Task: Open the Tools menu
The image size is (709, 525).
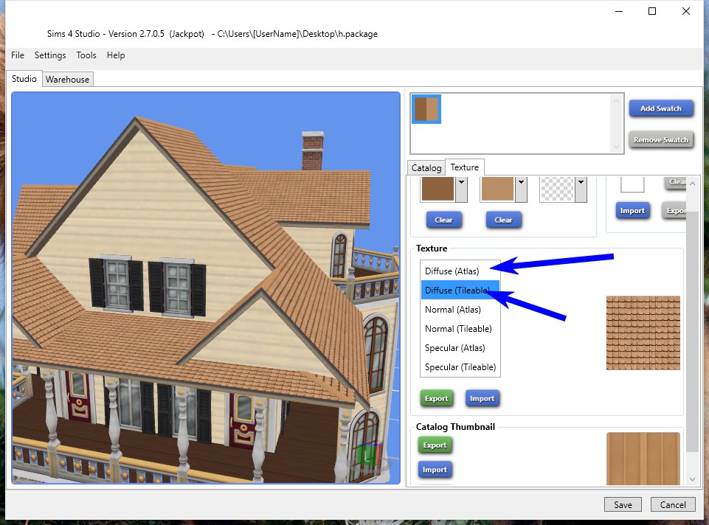Action: [x=86, y=55]
